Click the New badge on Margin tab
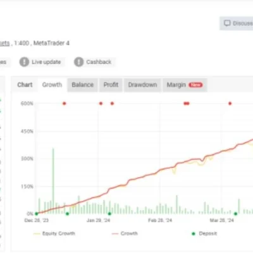The height and width of the screenshot is (253, 253). (195, 85)
